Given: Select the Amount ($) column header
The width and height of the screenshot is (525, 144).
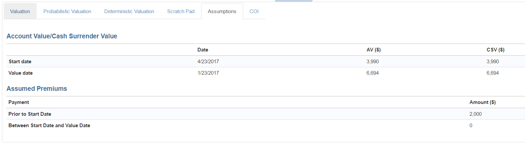Looking at the screenshot, I should click(482, 102).
